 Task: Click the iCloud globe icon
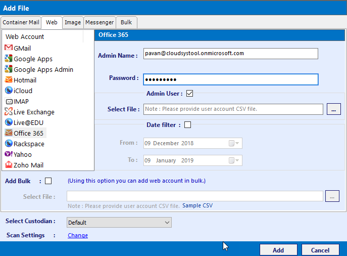[x=9, y=90]
